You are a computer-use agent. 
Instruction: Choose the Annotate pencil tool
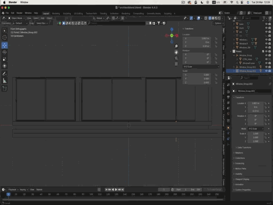(5, 74)
